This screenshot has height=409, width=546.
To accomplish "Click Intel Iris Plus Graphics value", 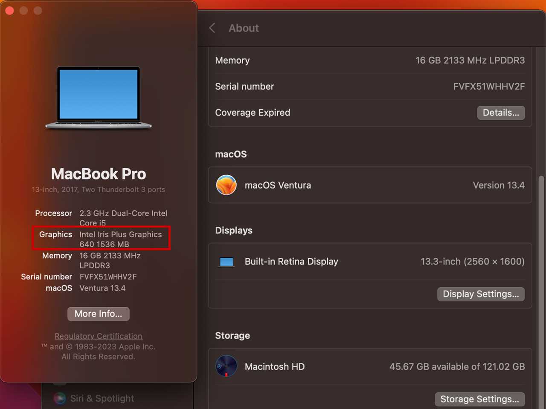I will click(x=121, y=239).
